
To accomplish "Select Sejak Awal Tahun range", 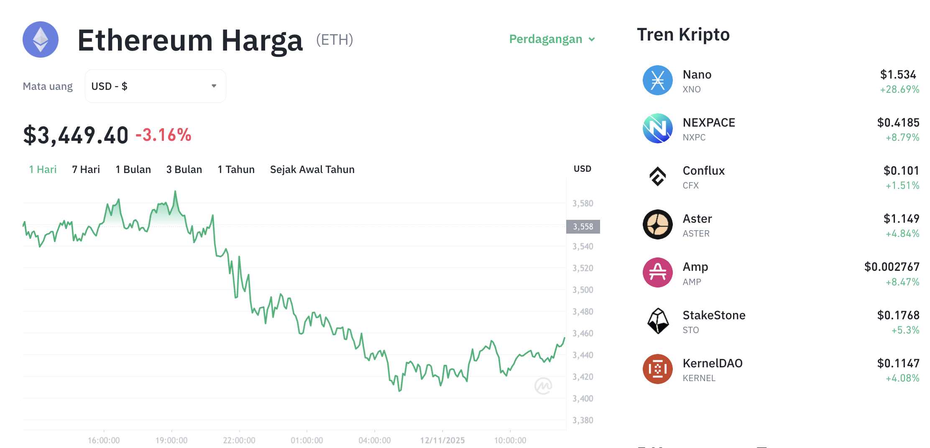I will click(312, 169).
